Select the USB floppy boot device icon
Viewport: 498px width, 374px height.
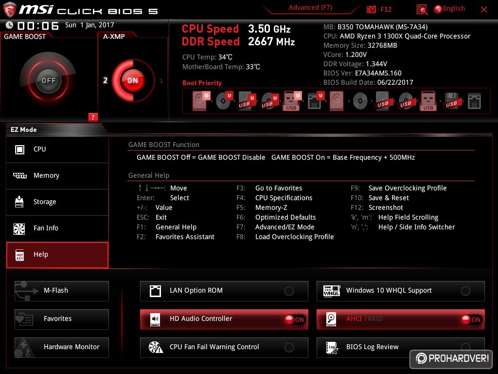click(x=452, y=101)
